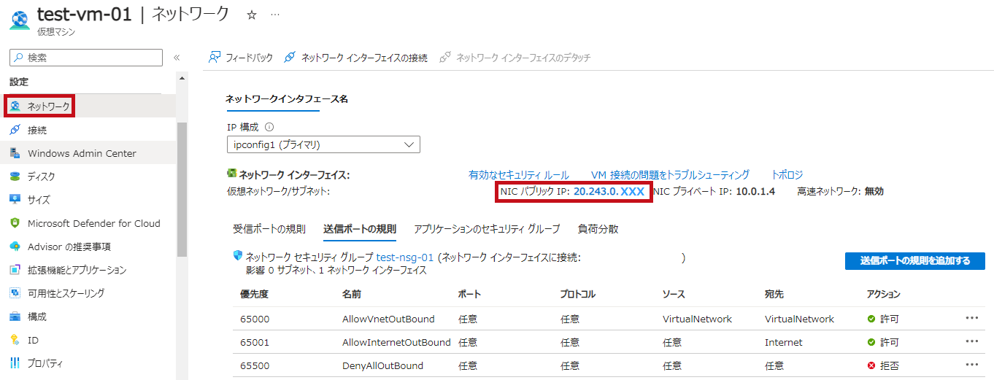Click priority value 65001
Screen dimensions: 994x380
tap(254, 342)
